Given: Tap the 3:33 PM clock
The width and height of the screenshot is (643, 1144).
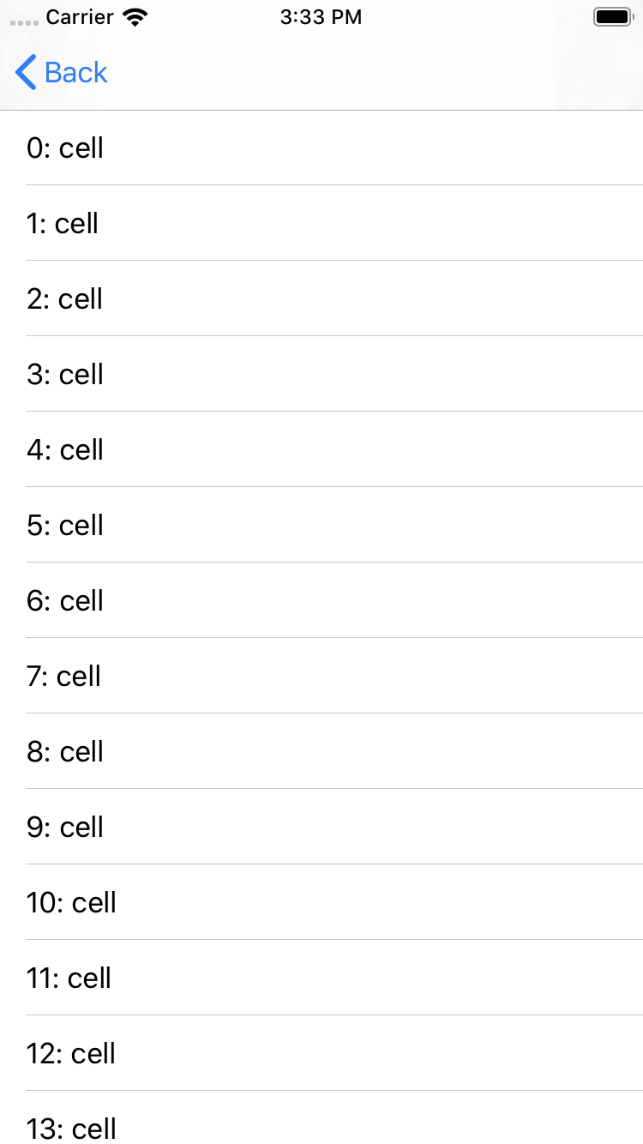Looking at the screenshot, I should pos(321,17).
